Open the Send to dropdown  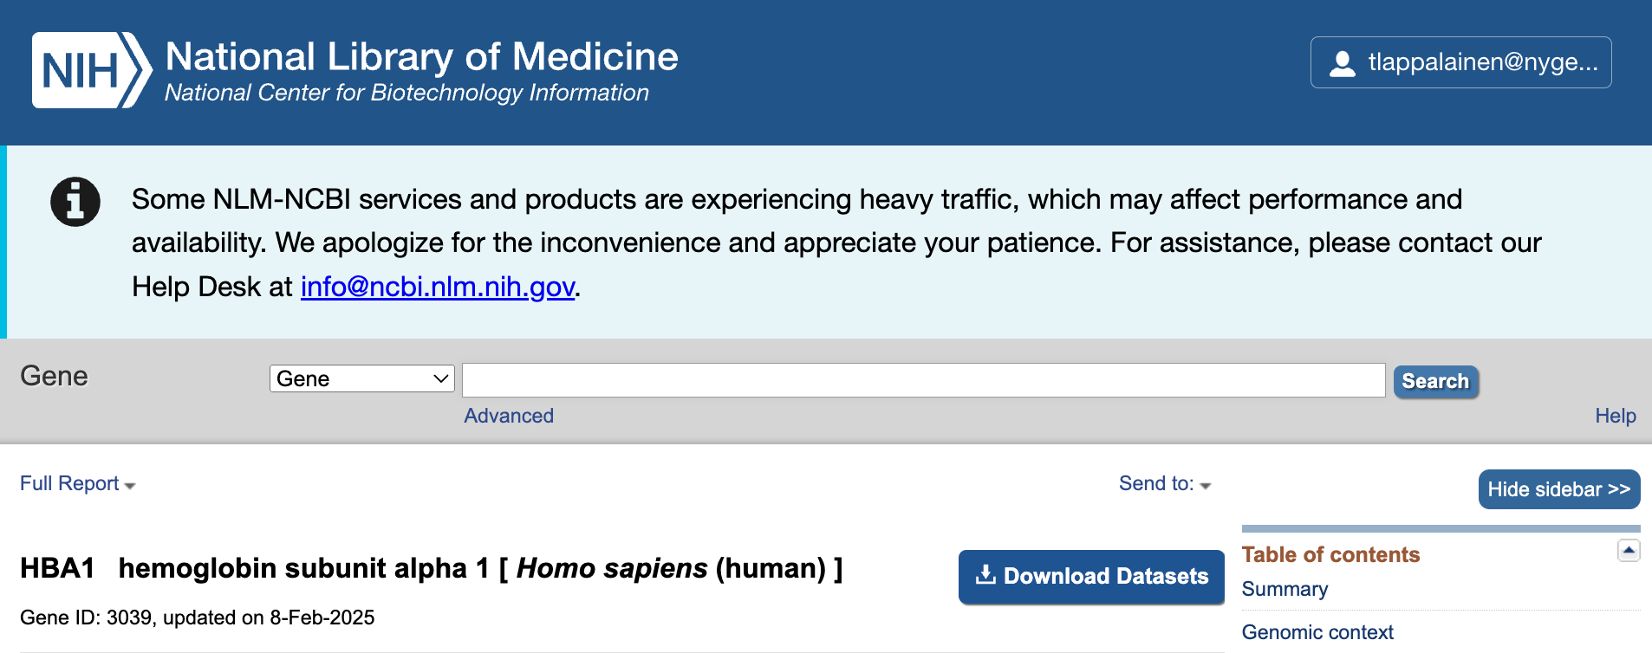[1164, 484]
